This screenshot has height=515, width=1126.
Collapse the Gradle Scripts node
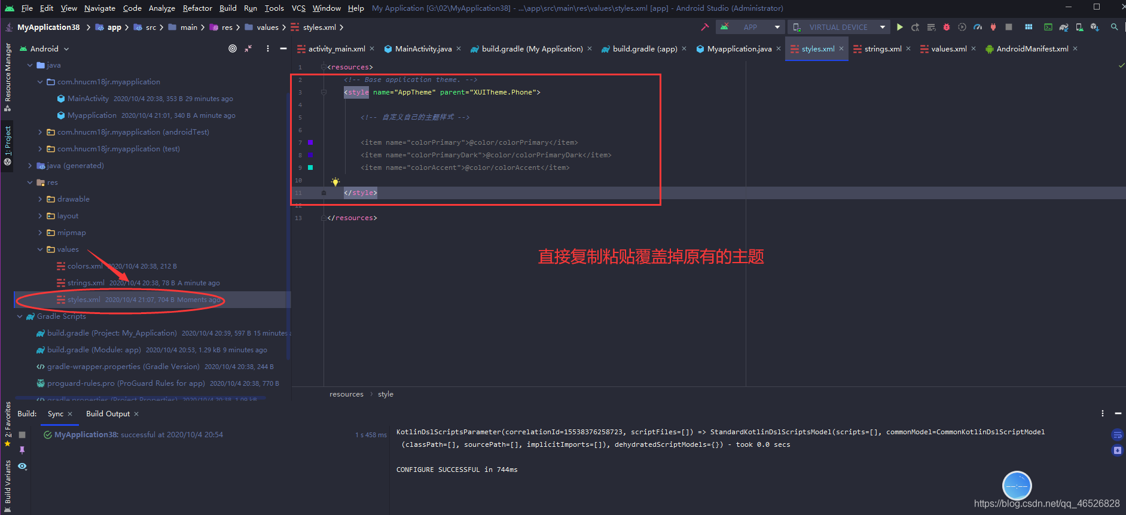coord(20,316)
